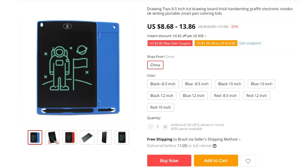The image size is (301, 168).
Task: View the side-profile tablet thumbnail
Action: [x=104, y=137]
